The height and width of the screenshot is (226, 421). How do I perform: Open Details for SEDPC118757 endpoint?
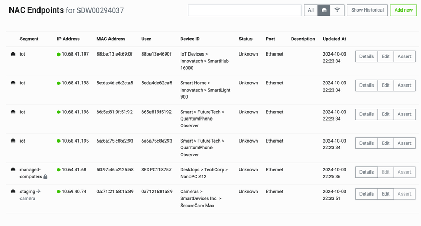click(x=366, y=172)
